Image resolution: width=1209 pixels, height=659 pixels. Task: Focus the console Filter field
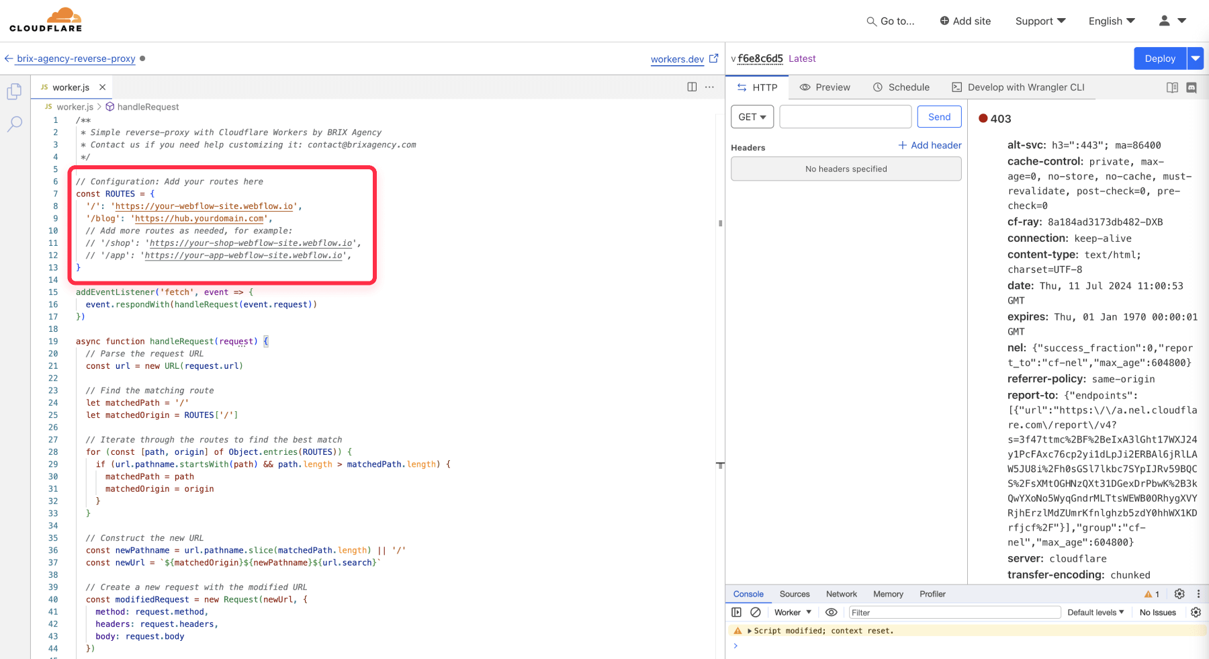954,612
